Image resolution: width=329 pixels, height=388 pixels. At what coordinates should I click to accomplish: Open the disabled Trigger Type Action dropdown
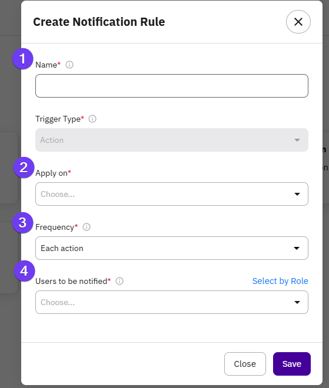coord(172,140)
